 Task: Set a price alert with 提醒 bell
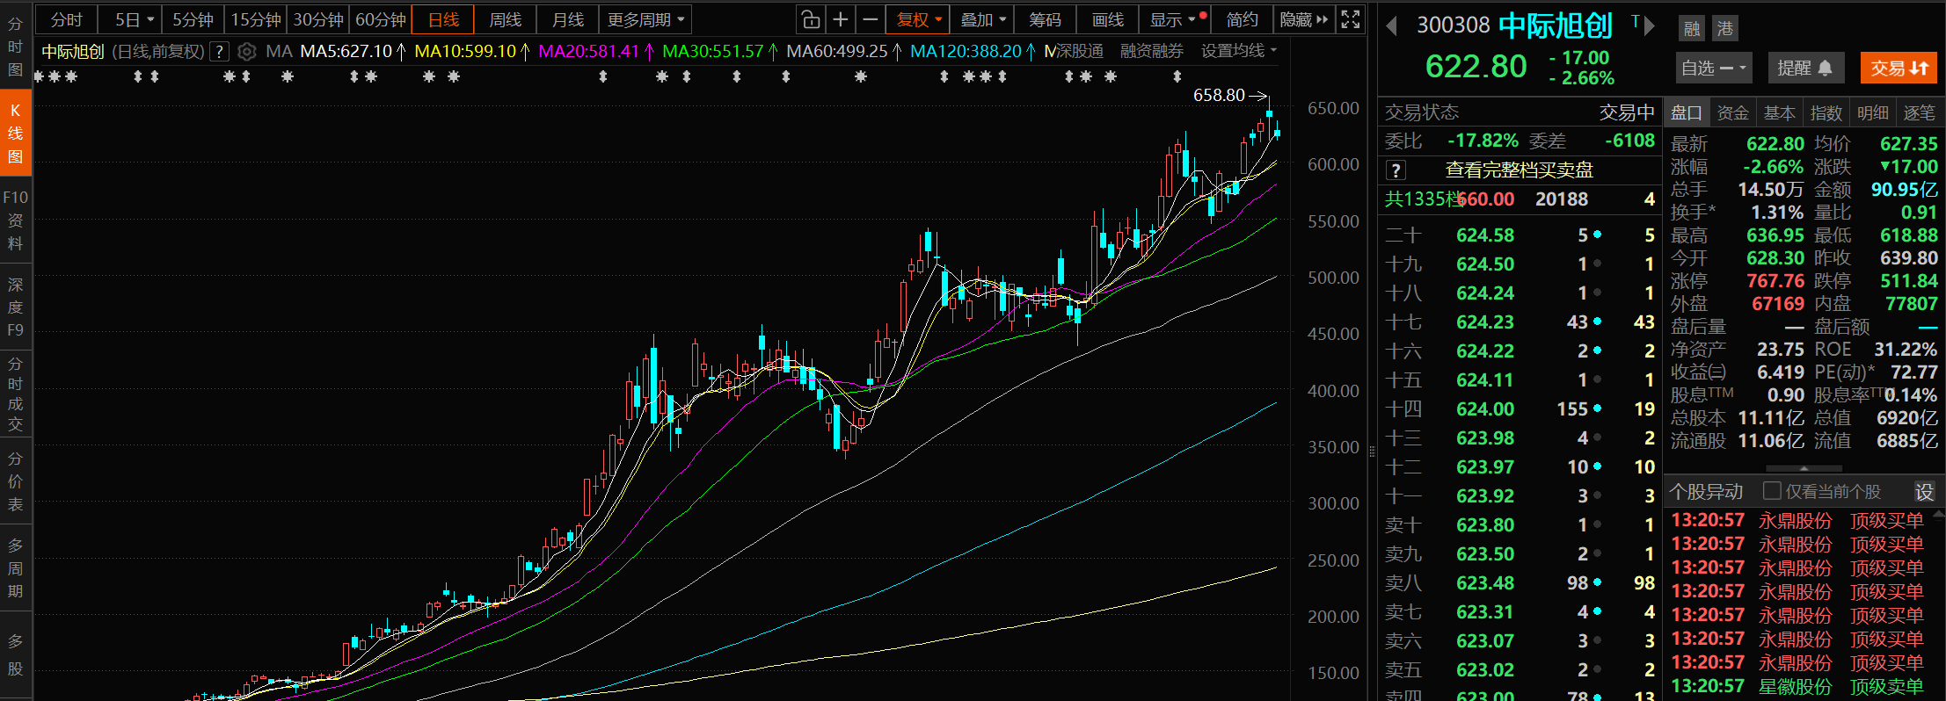pos(1805,68)
